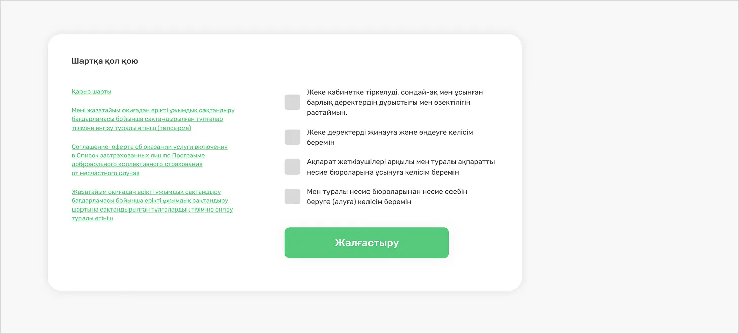This screenshot has height=334, width=739.
Task: Click the label text Мен туралы несие бюроларынан
Action: pos(387,197)
